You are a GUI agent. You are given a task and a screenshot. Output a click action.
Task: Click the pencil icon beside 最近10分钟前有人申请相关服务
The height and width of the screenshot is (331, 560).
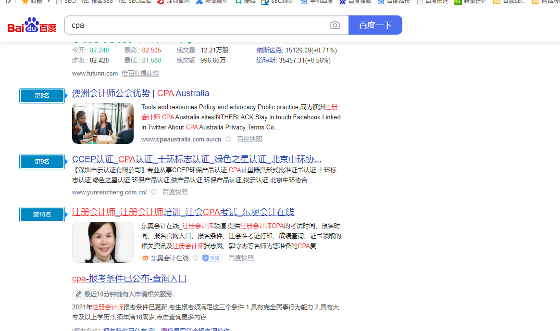coord(78,294)
